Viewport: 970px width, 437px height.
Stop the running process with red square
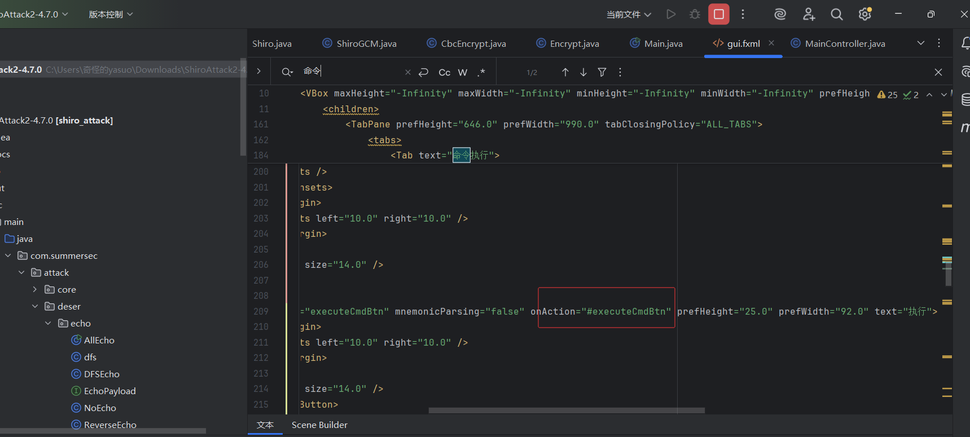[x=719, y=14]
